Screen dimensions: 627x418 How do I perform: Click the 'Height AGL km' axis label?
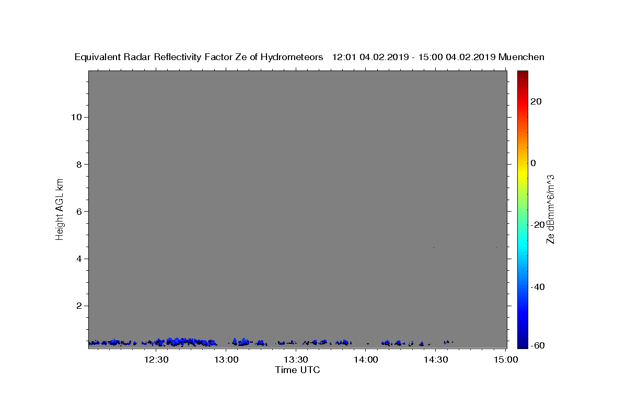[x=60, y=208]
